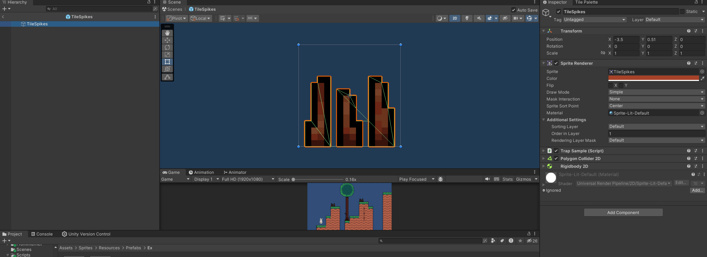Click the Order in Layer field

tap(656, 133)
